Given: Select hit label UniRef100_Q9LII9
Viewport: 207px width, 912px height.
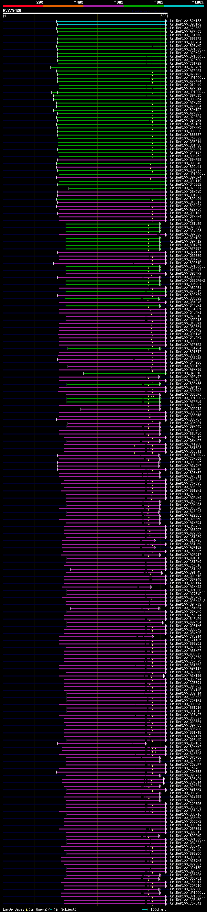Looking at the screenshot, I should pyautogui.click(x=186, y=181).
